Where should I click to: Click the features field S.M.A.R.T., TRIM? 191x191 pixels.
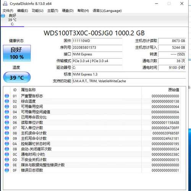129,81
